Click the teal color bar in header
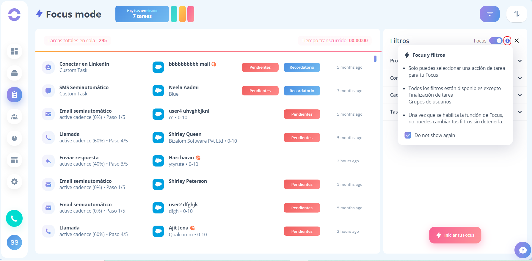The height and width of the screenshot is (261, 532). (x=174, y=14)
